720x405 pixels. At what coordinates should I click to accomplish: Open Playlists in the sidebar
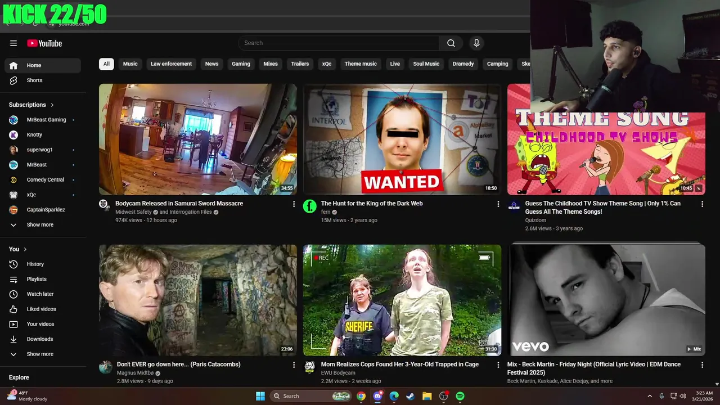point(43,279)
